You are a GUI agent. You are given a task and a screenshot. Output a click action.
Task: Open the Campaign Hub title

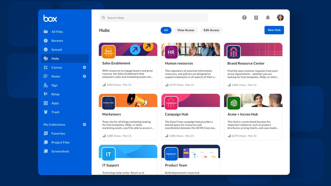click(177, 114)
